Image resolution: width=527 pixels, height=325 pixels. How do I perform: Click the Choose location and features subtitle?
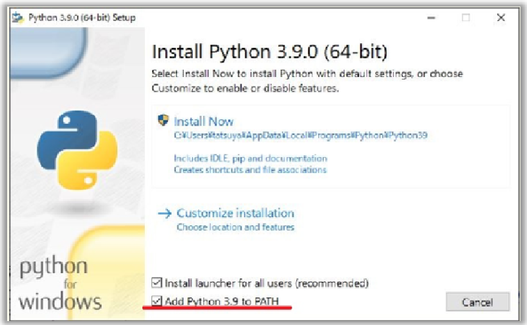(x=235, y=228)
